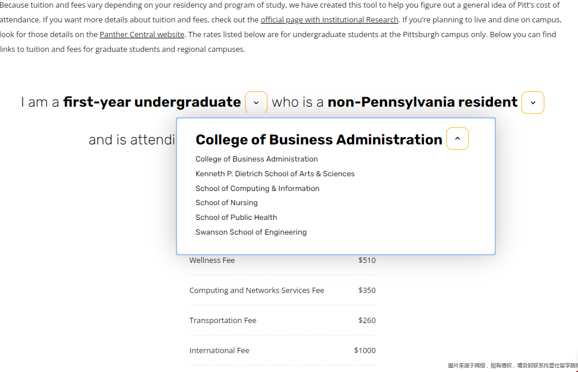The image size is (578, 372).
Task: Expand the non-Pennsylvania resident chevron dropdown
Action: pos(533,103)
